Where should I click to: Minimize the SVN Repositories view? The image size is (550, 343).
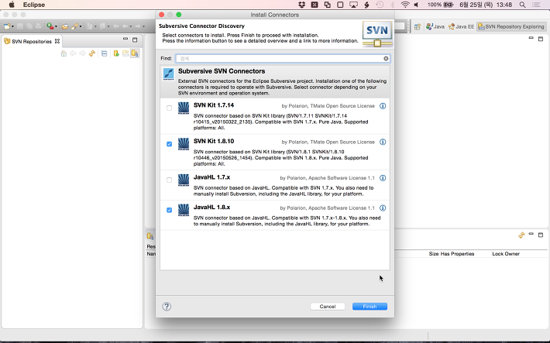(125, 39)
